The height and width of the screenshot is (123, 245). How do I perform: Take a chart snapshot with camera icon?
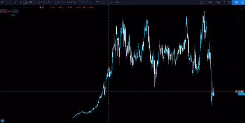coord(229,2)
